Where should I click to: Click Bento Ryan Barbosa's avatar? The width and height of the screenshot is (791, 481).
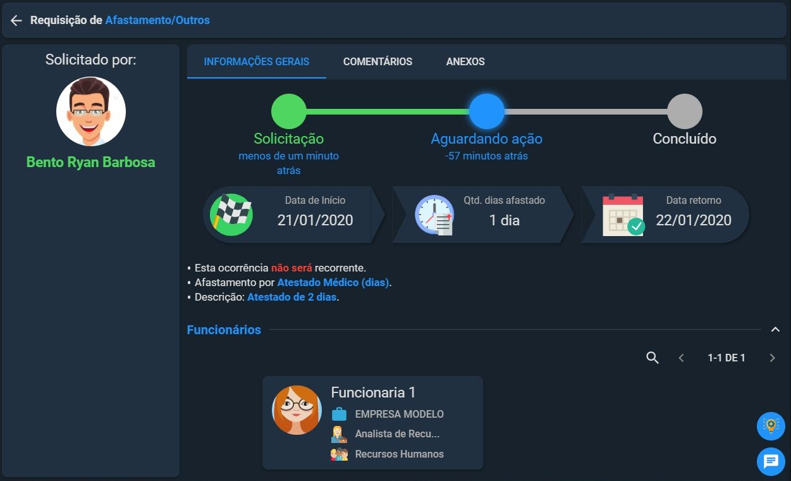(x=91, y=112)
